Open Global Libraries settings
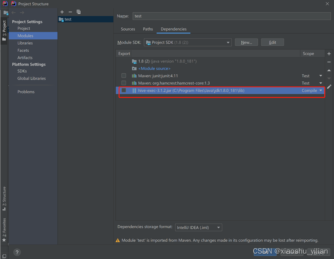This screenshot has height=259, width=334. tap(32, 79)
